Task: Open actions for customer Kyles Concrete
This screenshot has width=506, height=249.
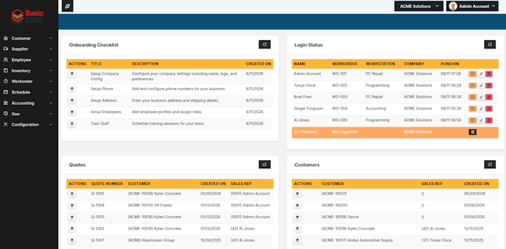Action: [298, 229]
